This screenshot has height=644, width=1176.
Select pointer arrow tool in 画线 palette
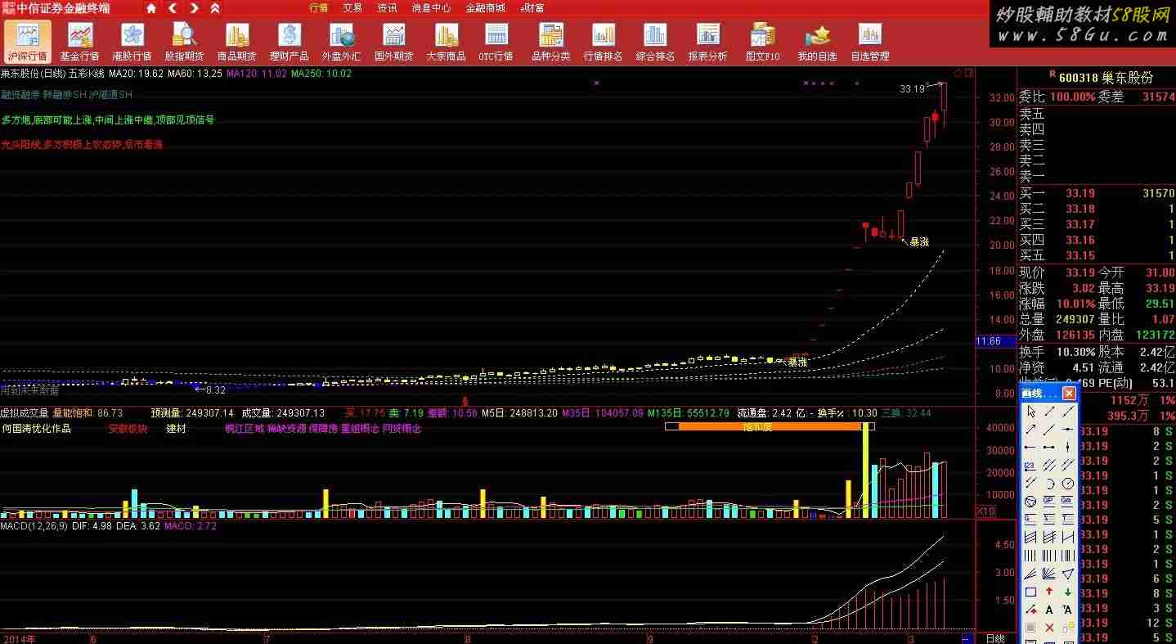pyautogui.click(x=1030, y=411)
